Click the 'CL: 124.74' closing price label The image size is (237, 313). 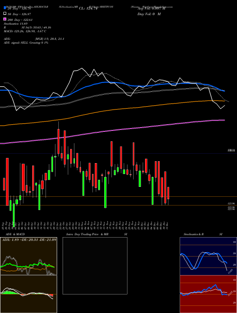(88, 9)
